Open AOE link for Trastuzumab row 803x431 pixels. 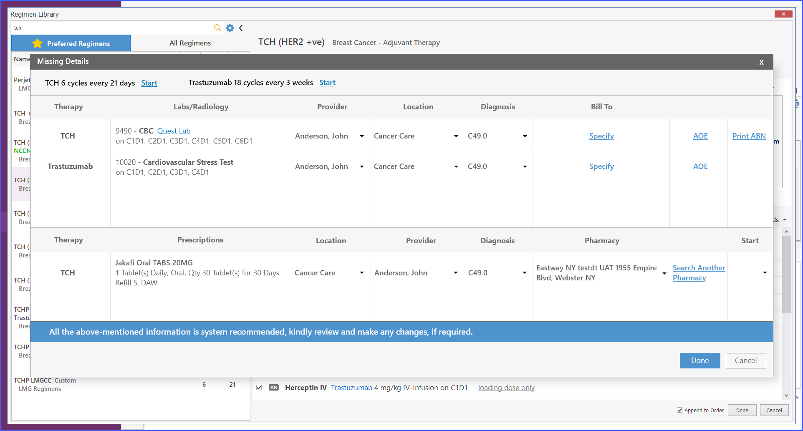coord(700,166)
